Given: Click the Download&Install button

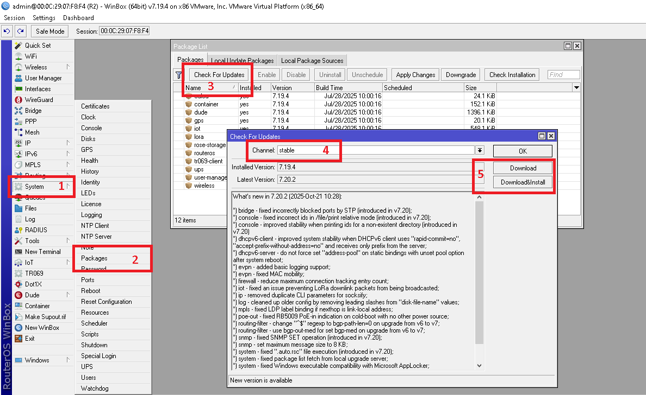Looking at the screenshot, I should 523,182.
